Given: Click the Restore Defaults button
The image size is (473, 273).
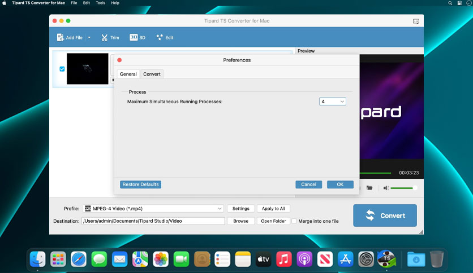Looking at the screenshot, I should point(140,184).
